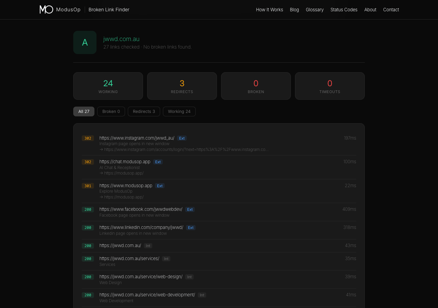Click the 24 Working stat card
Viewport: 438px width, 308px height.
[x=108, y=86]
